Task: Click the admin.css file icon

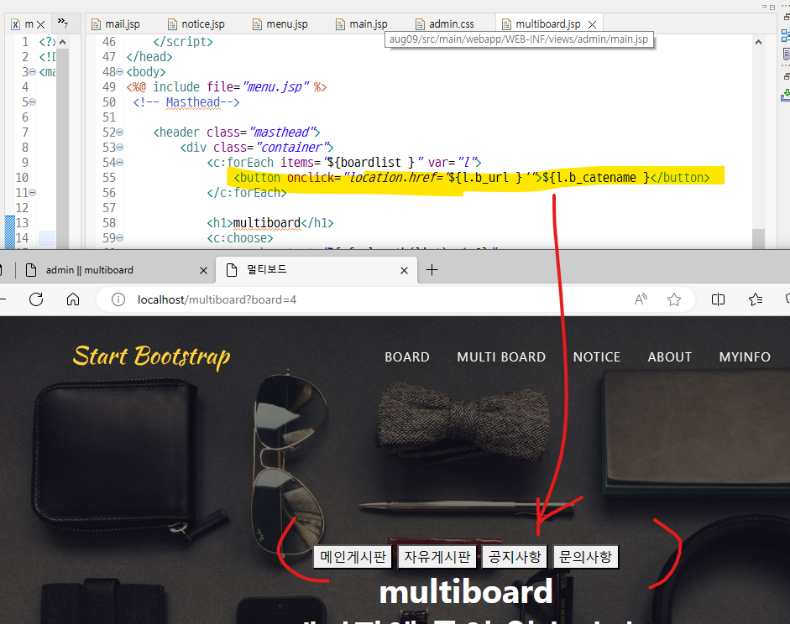Action: pyautogui.click(x=420, y=24)
